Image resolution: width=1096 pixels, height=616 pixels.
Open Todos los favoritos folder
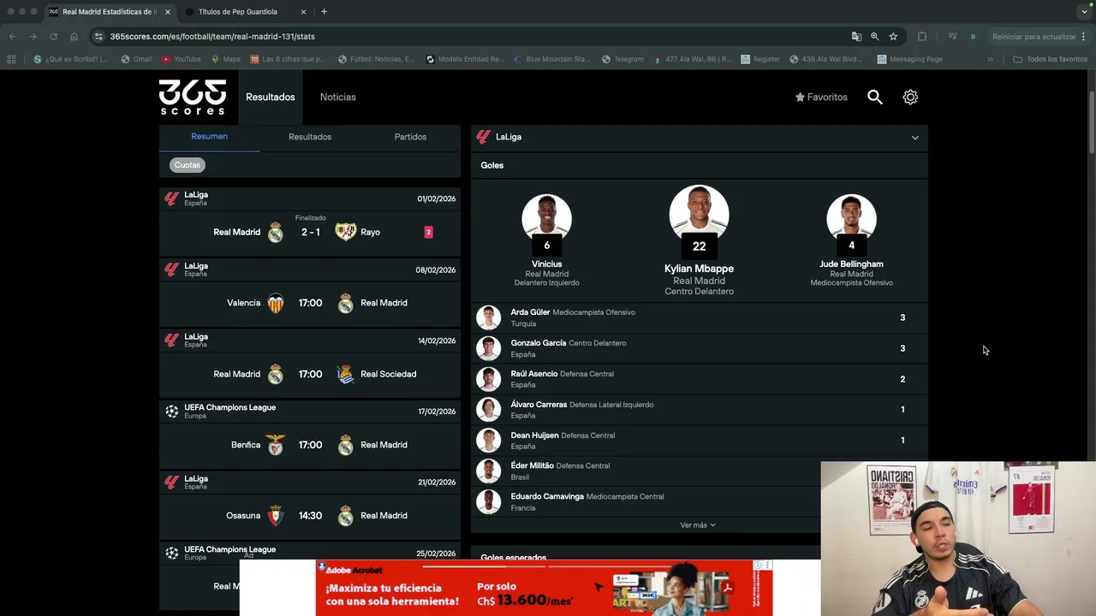[x=1050, y=59]
